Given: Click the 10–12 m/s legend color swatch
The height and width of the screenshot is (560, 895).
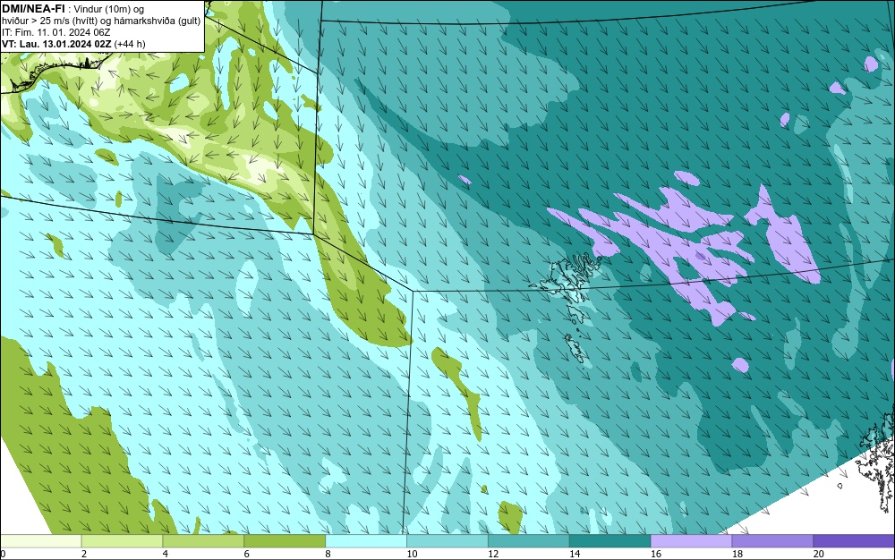Looking at the screenshot, I should pyautogui.click(x=447, y=540).
